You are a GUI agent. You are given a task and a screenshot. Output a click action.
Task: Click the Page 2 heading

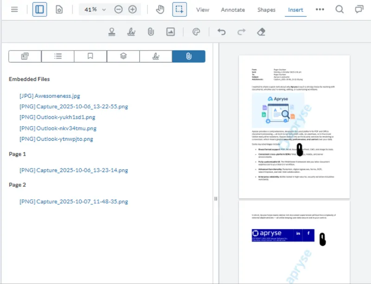coord(17,185)
